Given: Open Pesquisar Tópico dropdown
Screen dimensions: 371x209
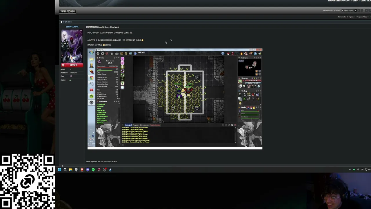Looking at the screenshot, I should [363, 17].
